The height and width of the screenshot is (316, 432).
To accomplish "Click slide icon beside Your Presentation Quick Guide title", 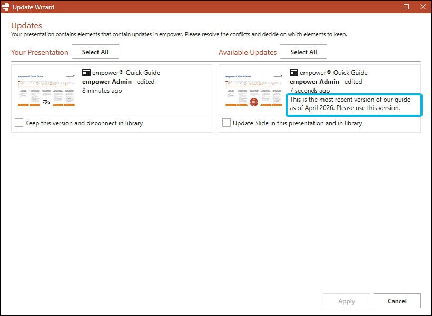I will pyautogui.click(x=86, y=73).
